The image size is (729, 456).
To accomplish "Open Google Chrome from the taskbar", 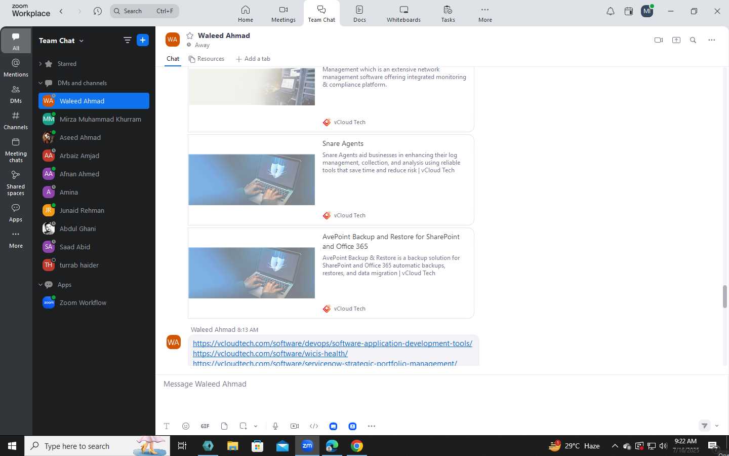I will point(357,446).
